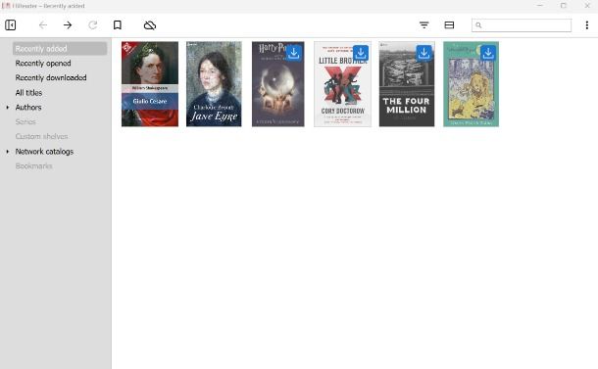The height and width of the screenshot is (369, 598).
Task: Open The Four Million book cover
Action: pyautogui.click(x=407, y=84)
